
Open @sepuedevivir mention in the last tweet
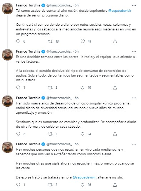(84, 177)
